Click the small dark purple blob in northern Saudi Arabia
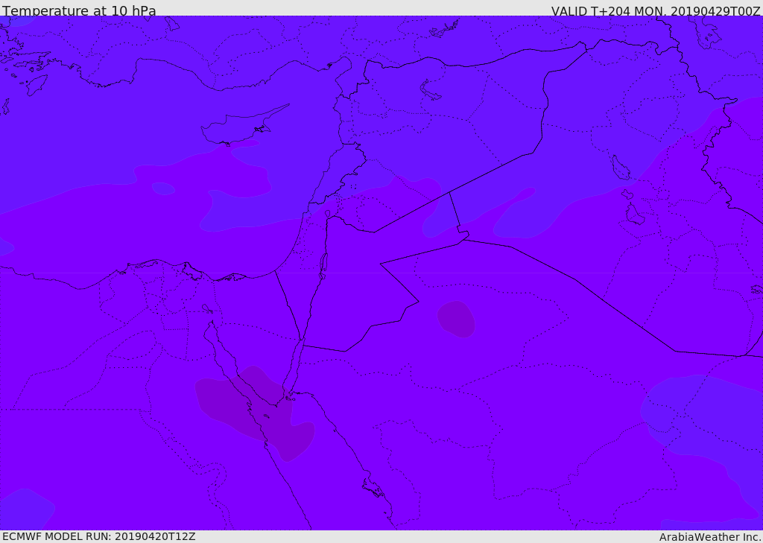The image size is (763, 543). pos(456,319)
